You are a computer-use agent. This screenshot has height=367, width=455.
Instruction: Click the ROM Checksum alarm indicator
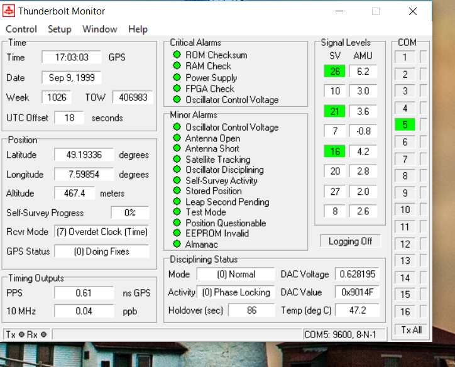point(177,55)
